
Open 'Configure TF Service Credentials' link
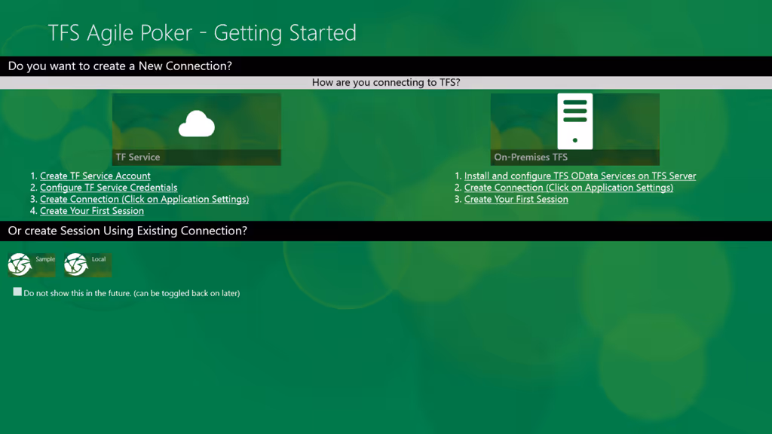(109, 188)
